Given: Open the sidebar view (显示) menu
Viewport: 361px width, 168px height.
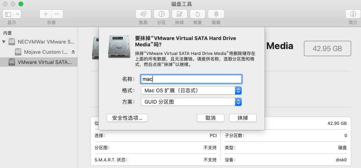Looking at the screenshot, I should click(x=12, y=14).
